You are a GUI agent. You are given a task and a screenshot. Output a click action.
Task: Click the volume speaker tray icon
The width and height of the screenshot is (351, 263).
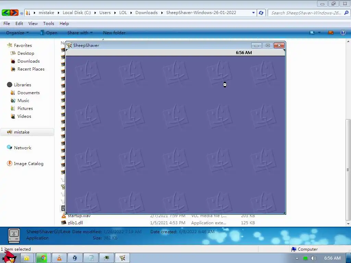[x=314, y=258]
